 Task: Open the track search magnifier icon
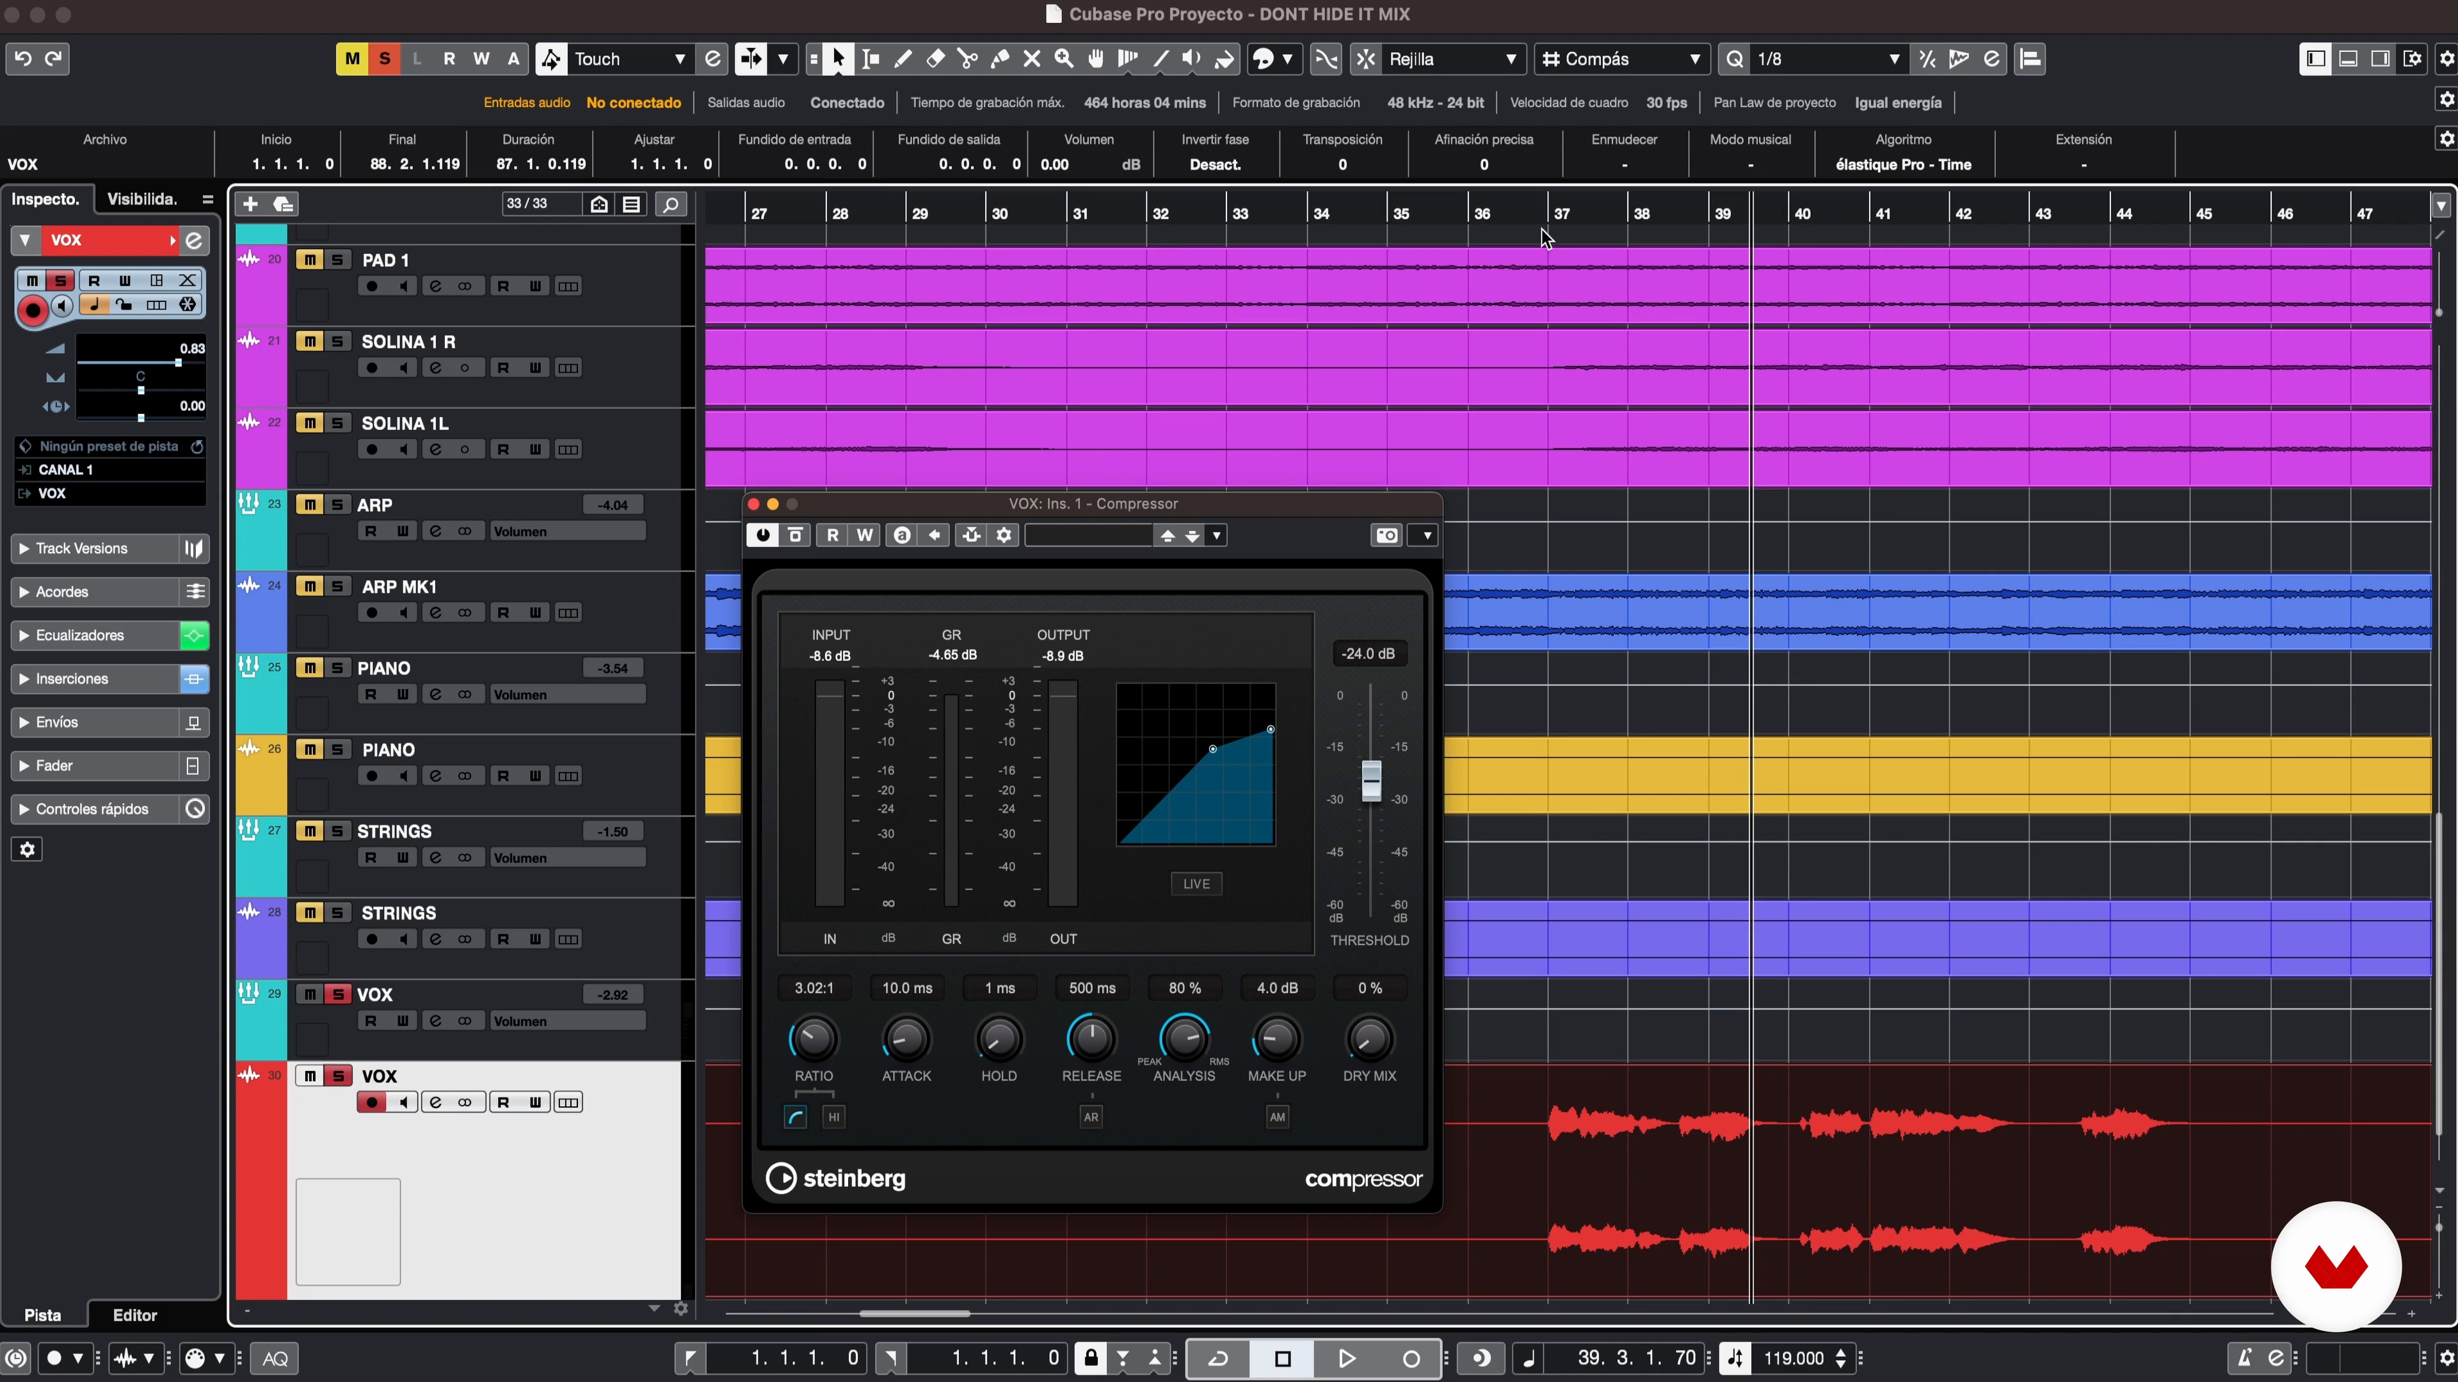pyautogui.click(x=671, y=203)
